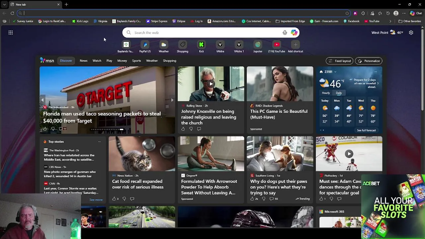The image size is (425, 239).
Task: Click the Feed layout button
Action: [339, 61]
